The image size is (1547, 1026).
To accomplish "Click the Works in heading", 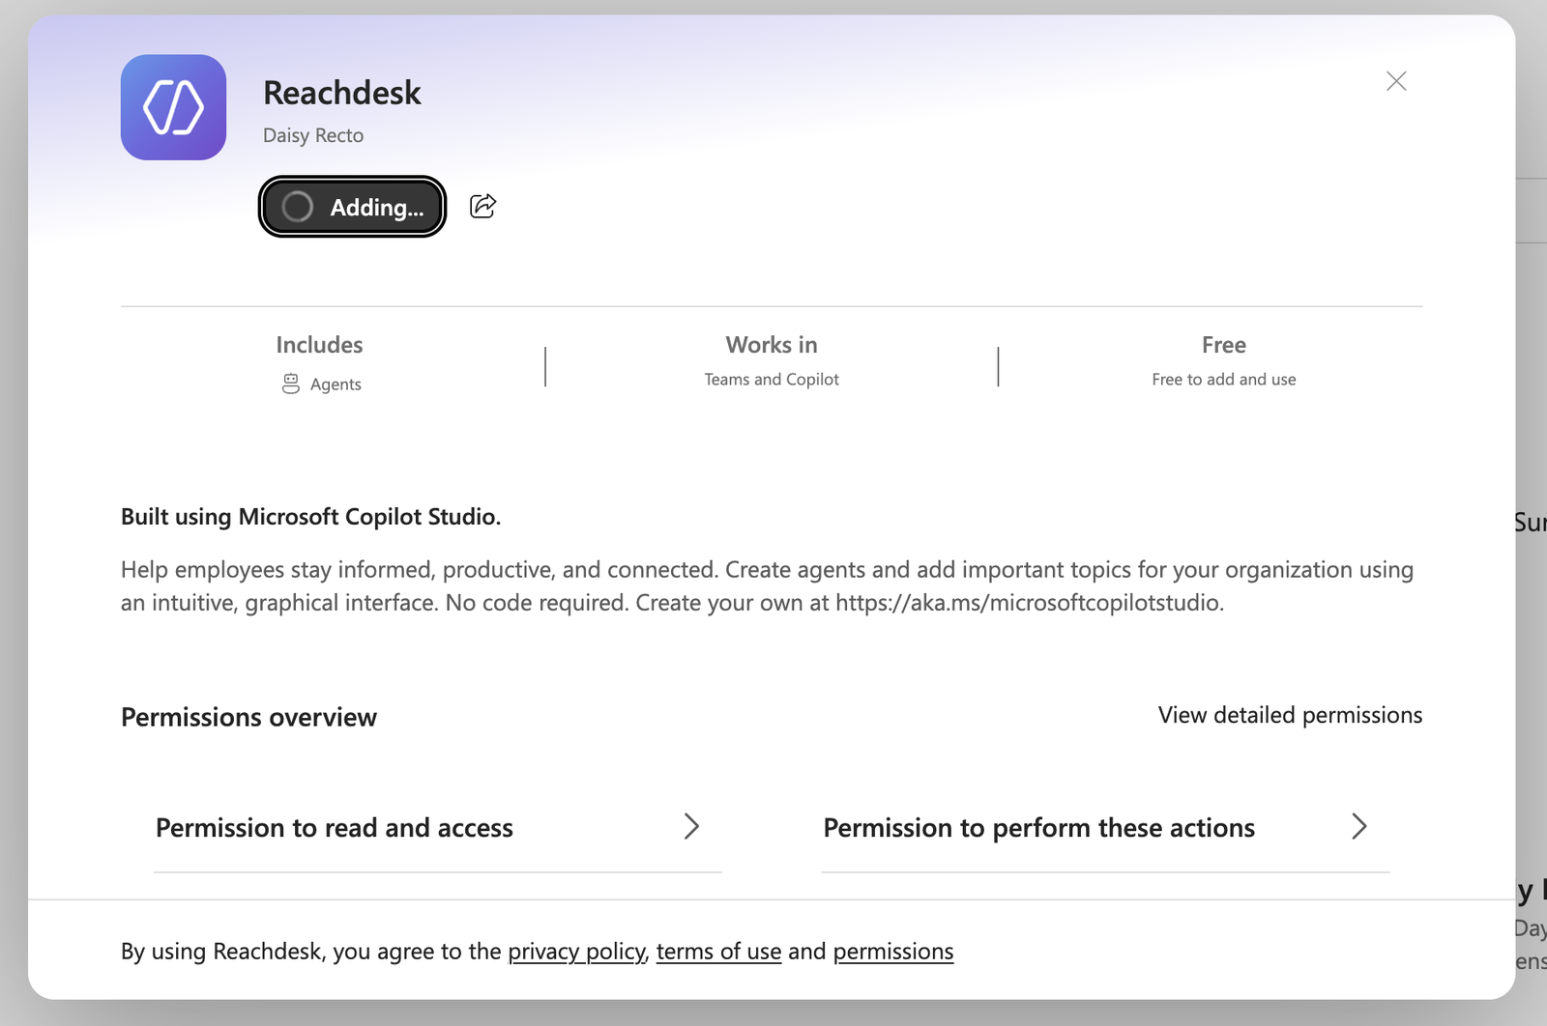I will (772, 345).
